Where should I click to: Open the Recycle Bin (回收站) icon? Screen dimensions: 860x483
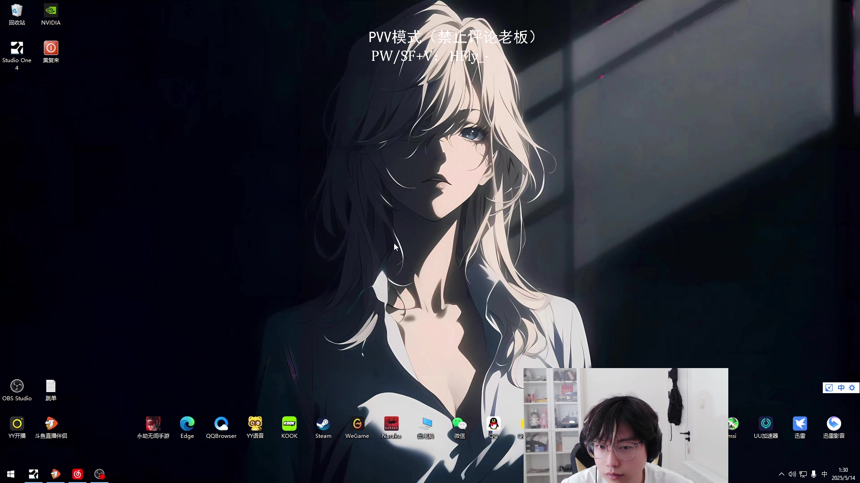click(17, 14)
